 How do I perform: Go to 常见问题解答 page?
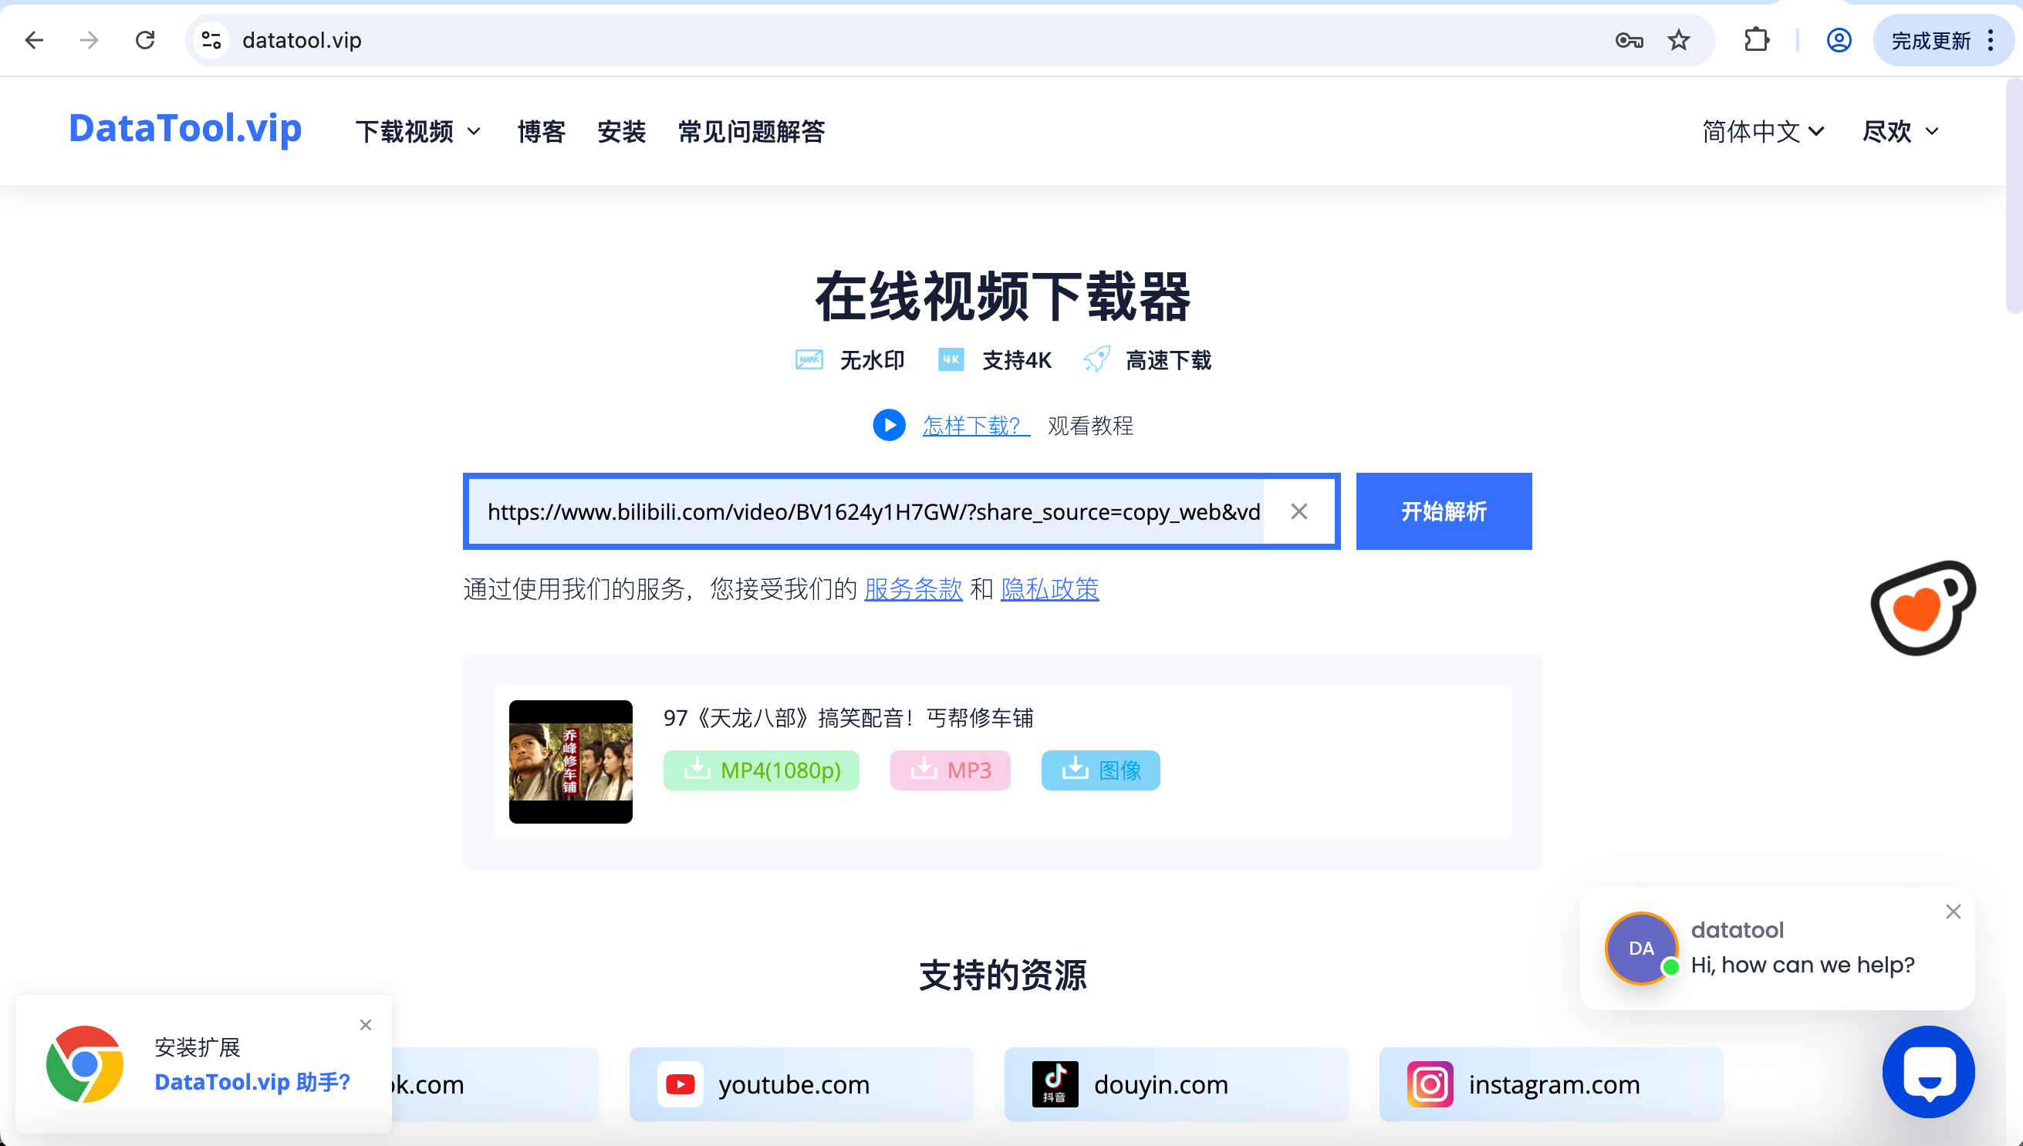pos(751,131)
